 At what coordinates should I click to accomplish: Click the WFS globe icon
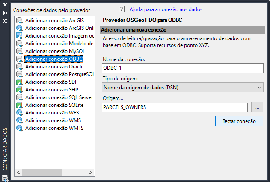19,112
